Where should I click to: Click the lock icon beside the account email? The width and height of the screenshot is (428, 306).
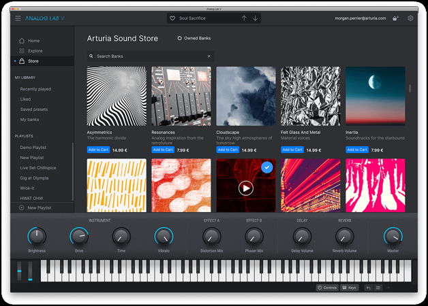396,18
